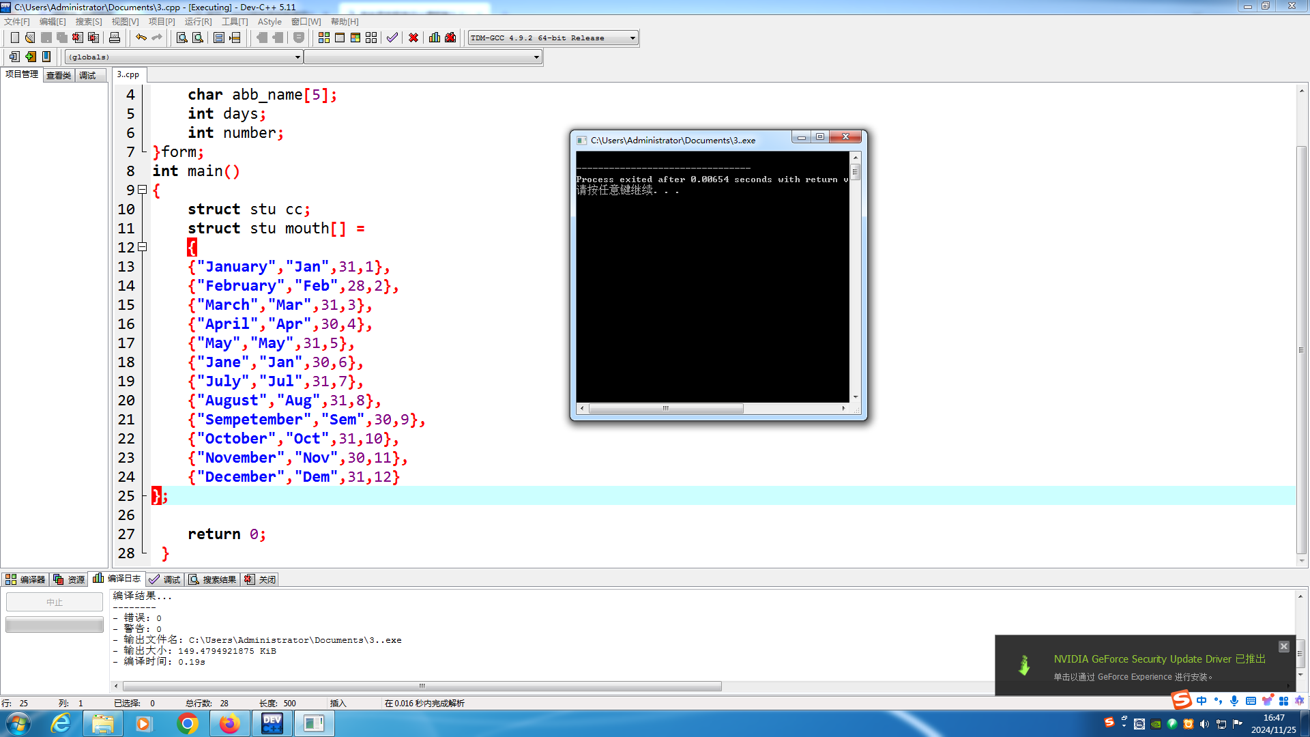Click the Undo arrow icon
The image size is (1310, 737).
click(x=141, y=38)
